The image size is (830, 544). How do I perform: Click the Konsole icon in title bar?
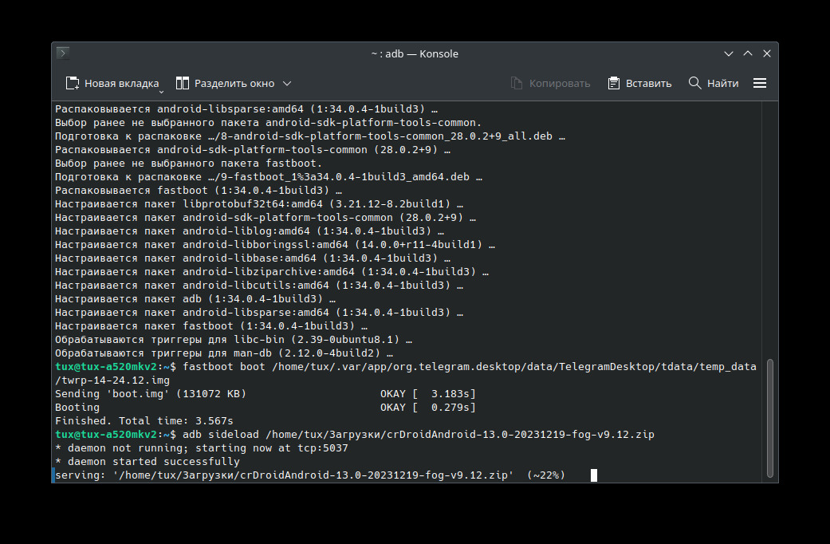[63, 53]
